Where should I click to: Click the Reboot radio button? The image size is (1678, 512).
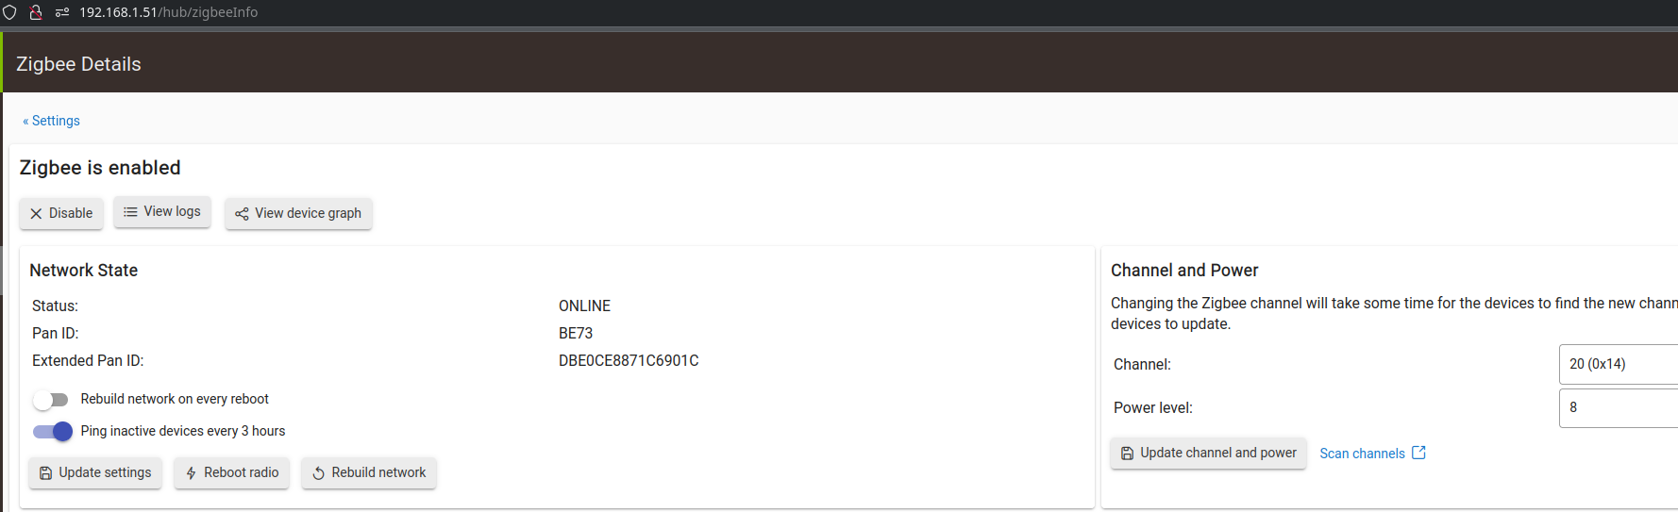(x=231, y=473)
